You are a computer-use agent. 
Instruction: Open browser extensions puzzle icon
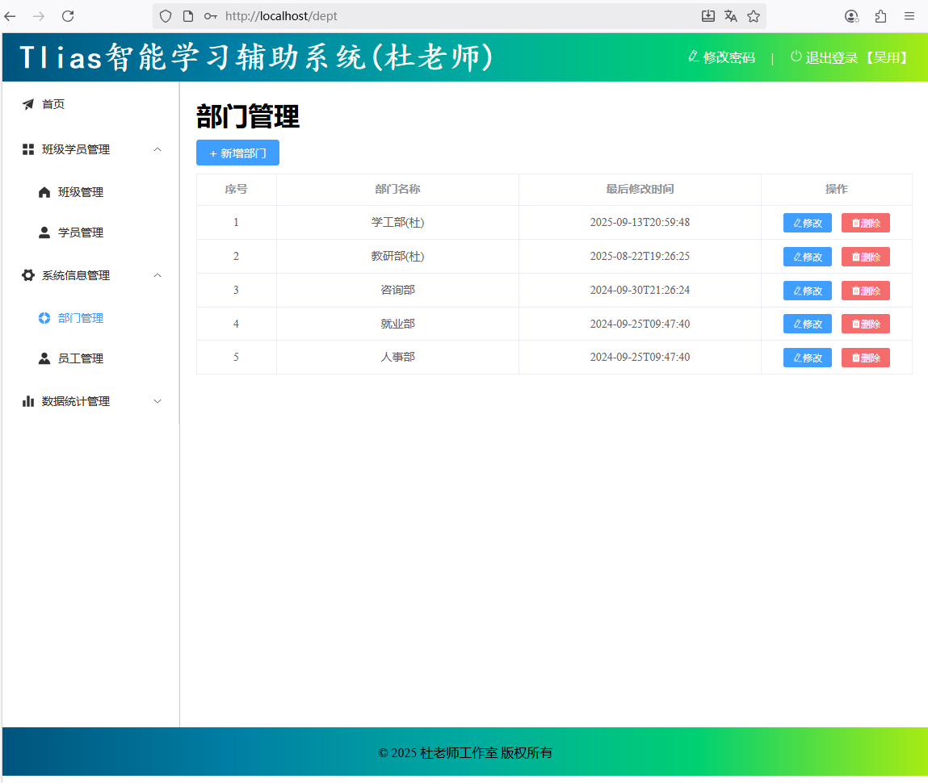pos(880,16)
